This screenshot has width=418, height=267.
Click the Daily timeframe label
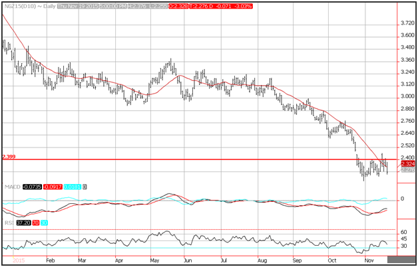[47, 6]
